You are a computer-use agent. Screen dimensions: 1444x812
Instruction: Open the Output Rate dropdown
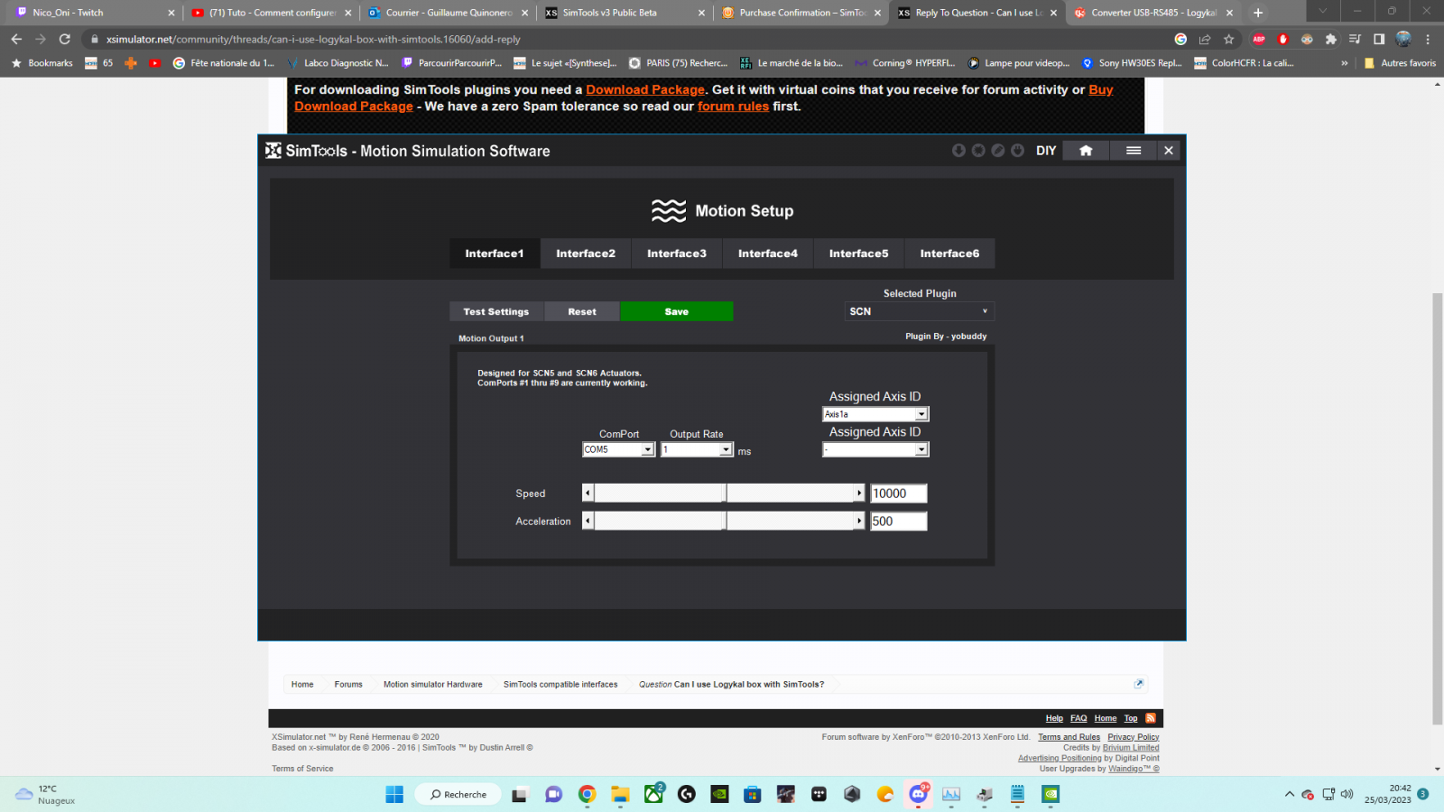(697, 449)
